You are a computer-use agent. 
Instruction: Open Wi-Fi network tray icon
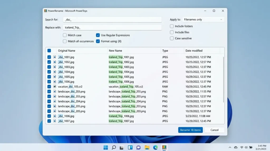click(x=242, y=147)
